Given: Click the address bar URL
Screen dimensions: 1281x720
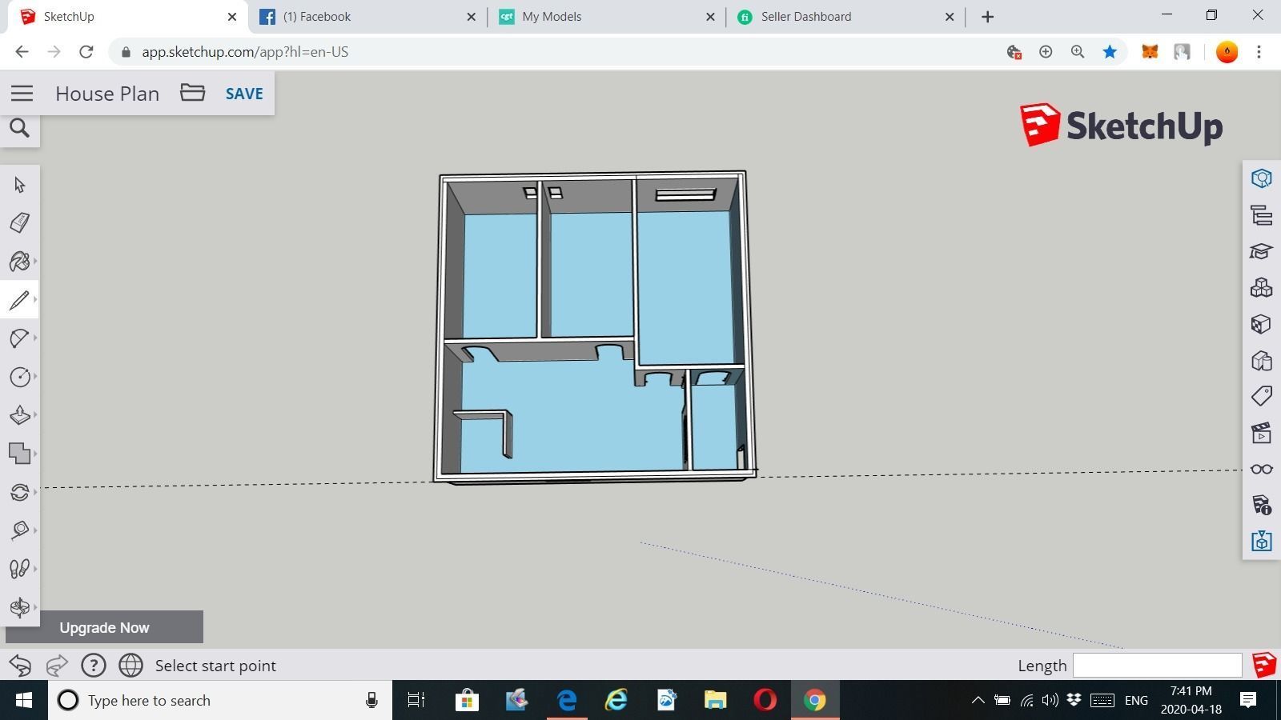Looking at the screenshot, I should (245, 52).
